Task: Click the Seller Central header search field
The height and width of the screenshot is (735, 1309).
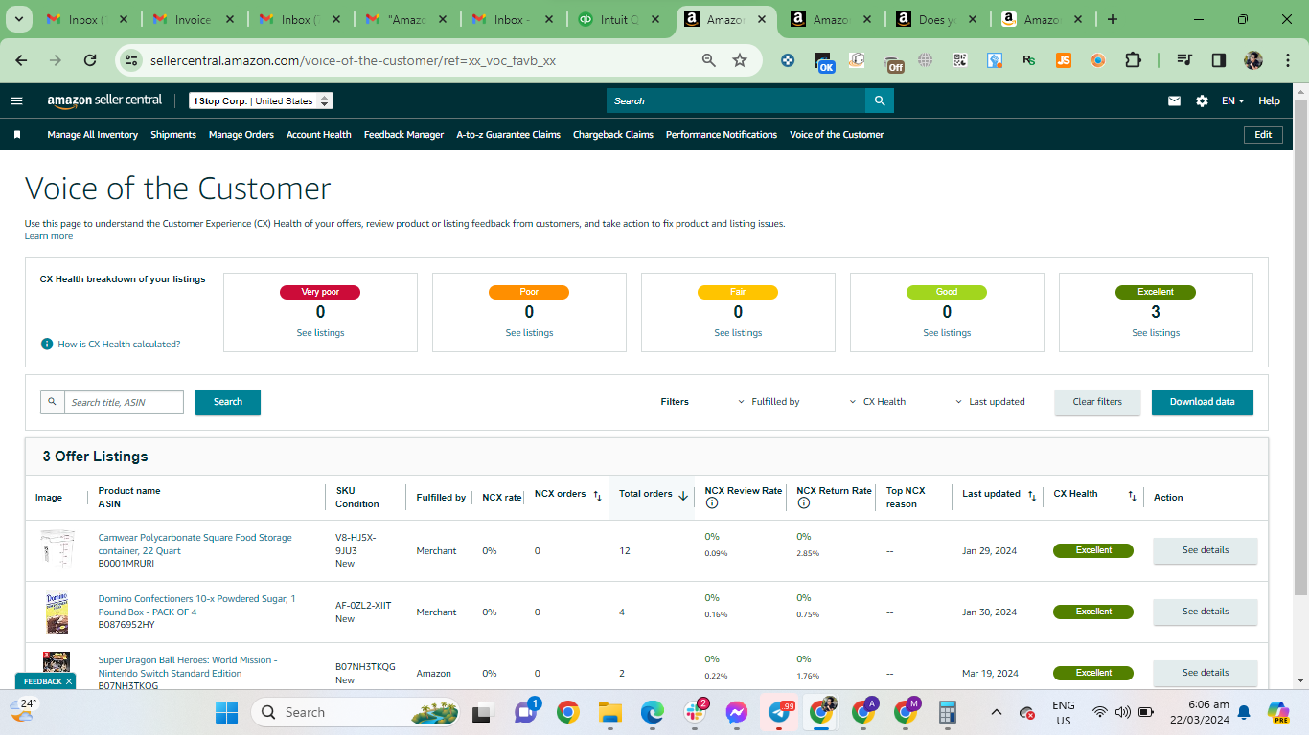Action: pos(736,100)
